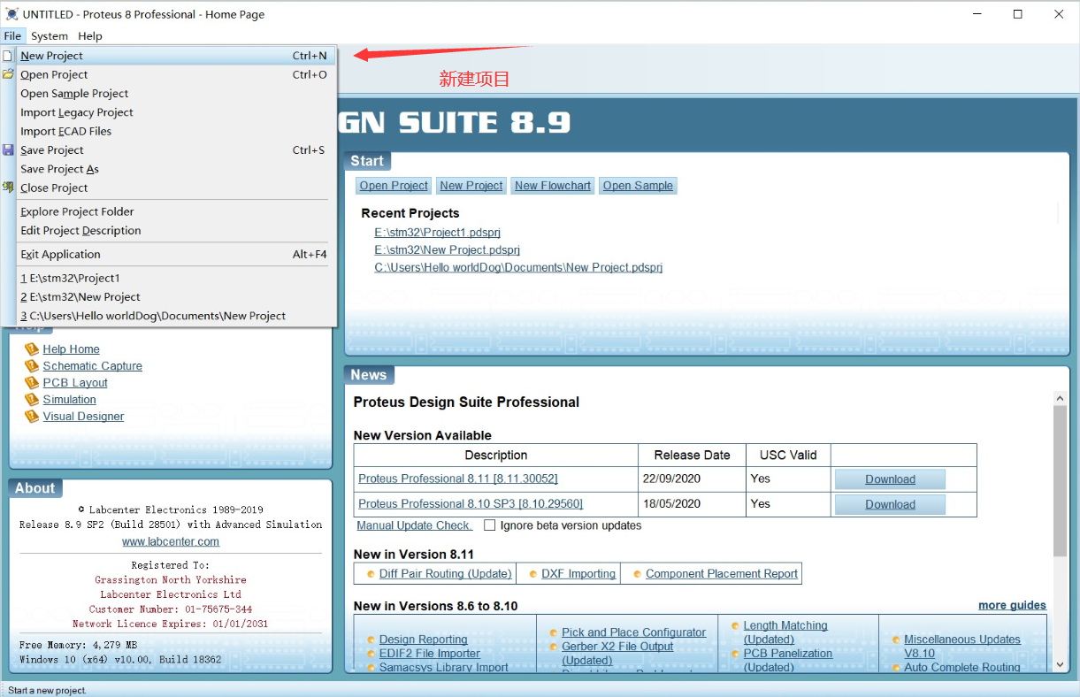The width and height of the screenshot is (1080, 697).
Task: Click New Project button in Start panel
Action: pyautogui.click(x=471, y=186)
